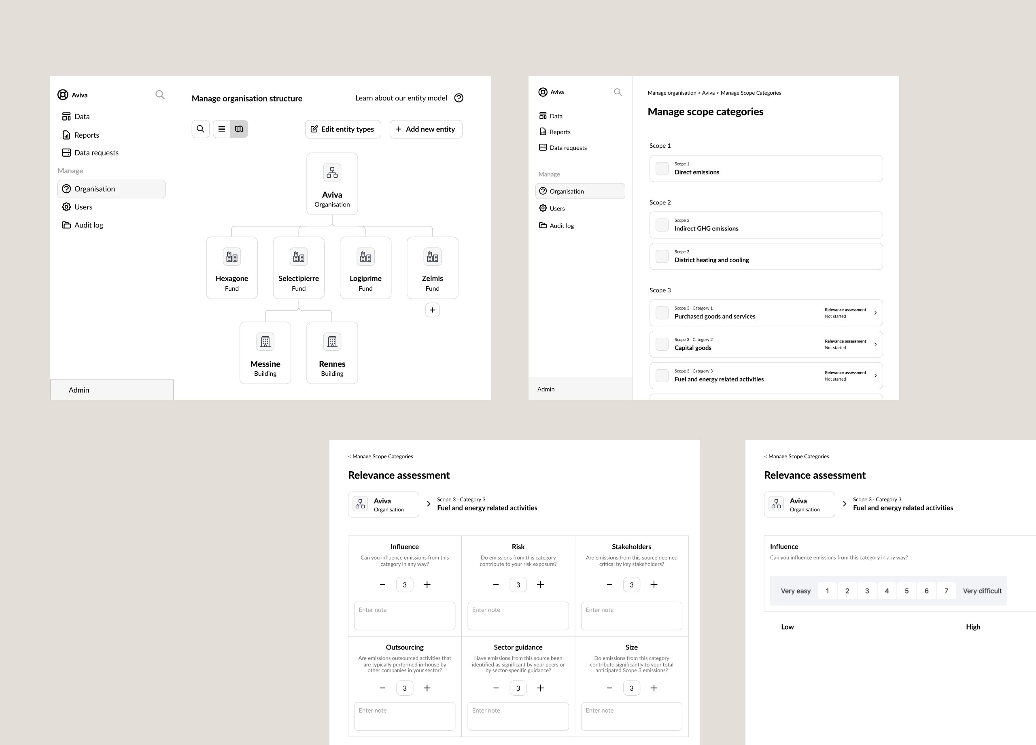1036x745 pixels.
Task: Enable the Indirect GHG emissions checkbox
Action: [x=662, y=224]
